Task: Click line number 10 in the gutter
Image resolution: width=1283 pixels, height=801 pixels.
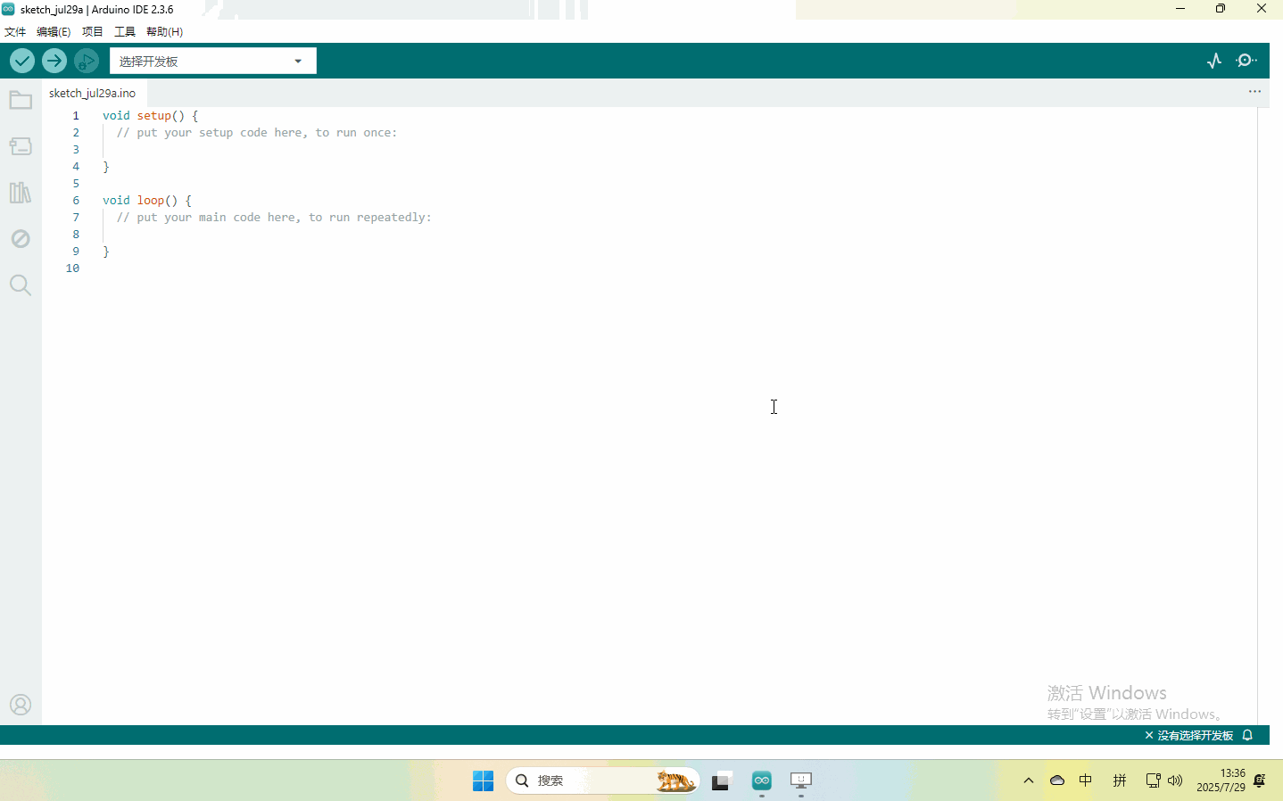Action: click(x=73, y=268)
